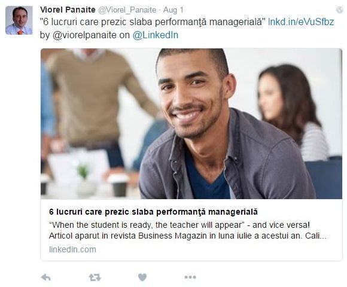Click the '@viorelpanaite' text in the tweet
Viewport: 347px width, 287px height.
point(84,35)
